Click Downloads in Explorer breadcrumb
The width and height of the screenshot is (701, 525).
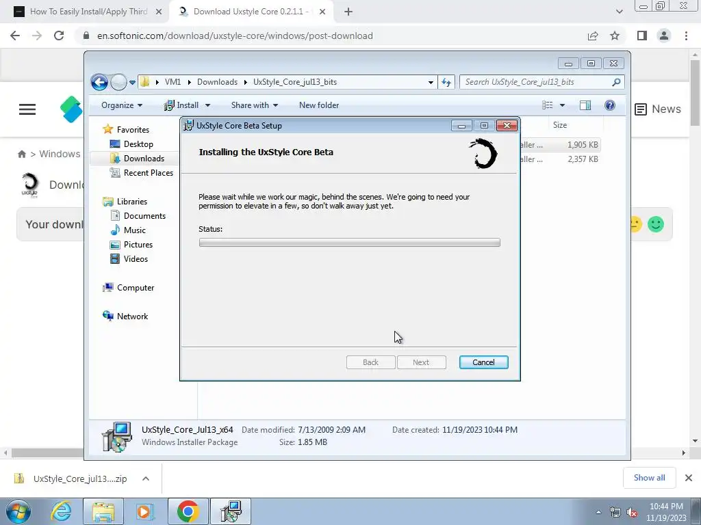(217, 82)
